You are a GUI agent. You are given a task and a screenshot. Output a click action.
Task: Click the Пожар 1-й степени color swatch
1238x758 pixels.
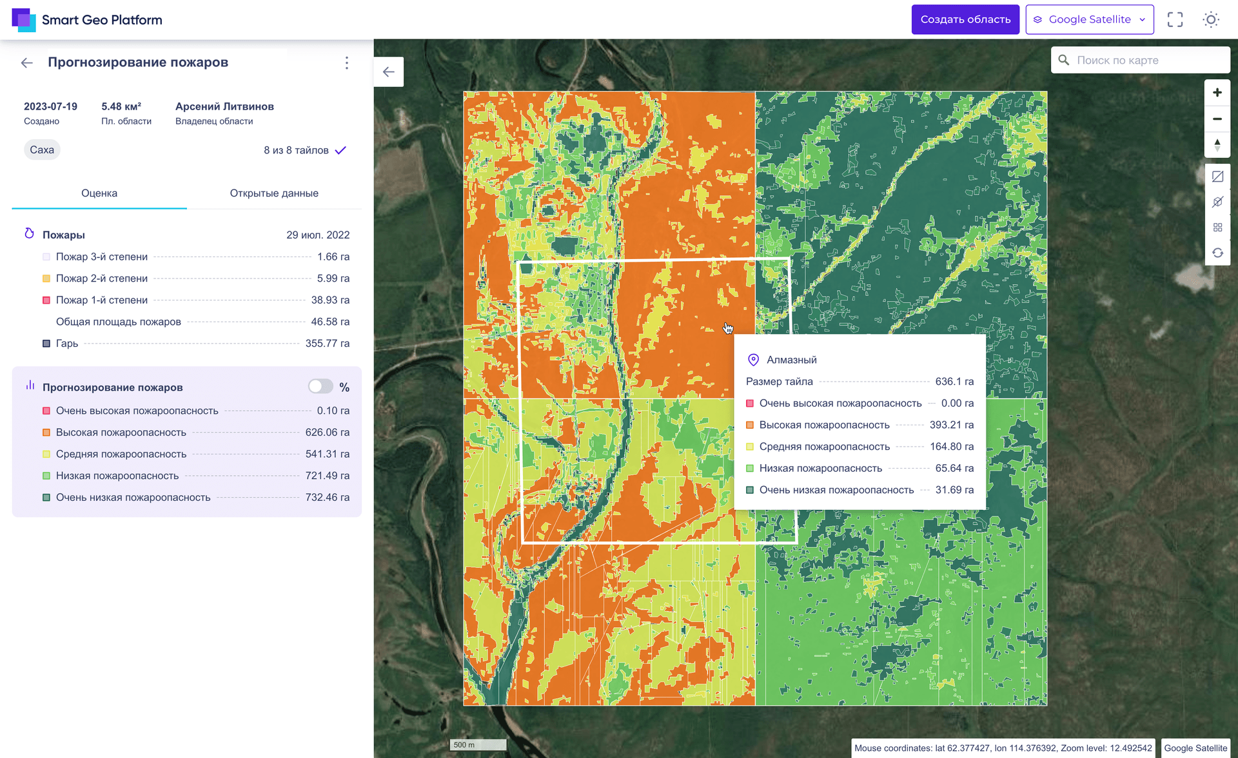click(46, 300)
